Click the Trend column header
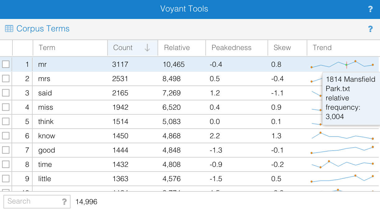Image resolution: width=380 pixels, height=211 pixels. pos(322,48)
